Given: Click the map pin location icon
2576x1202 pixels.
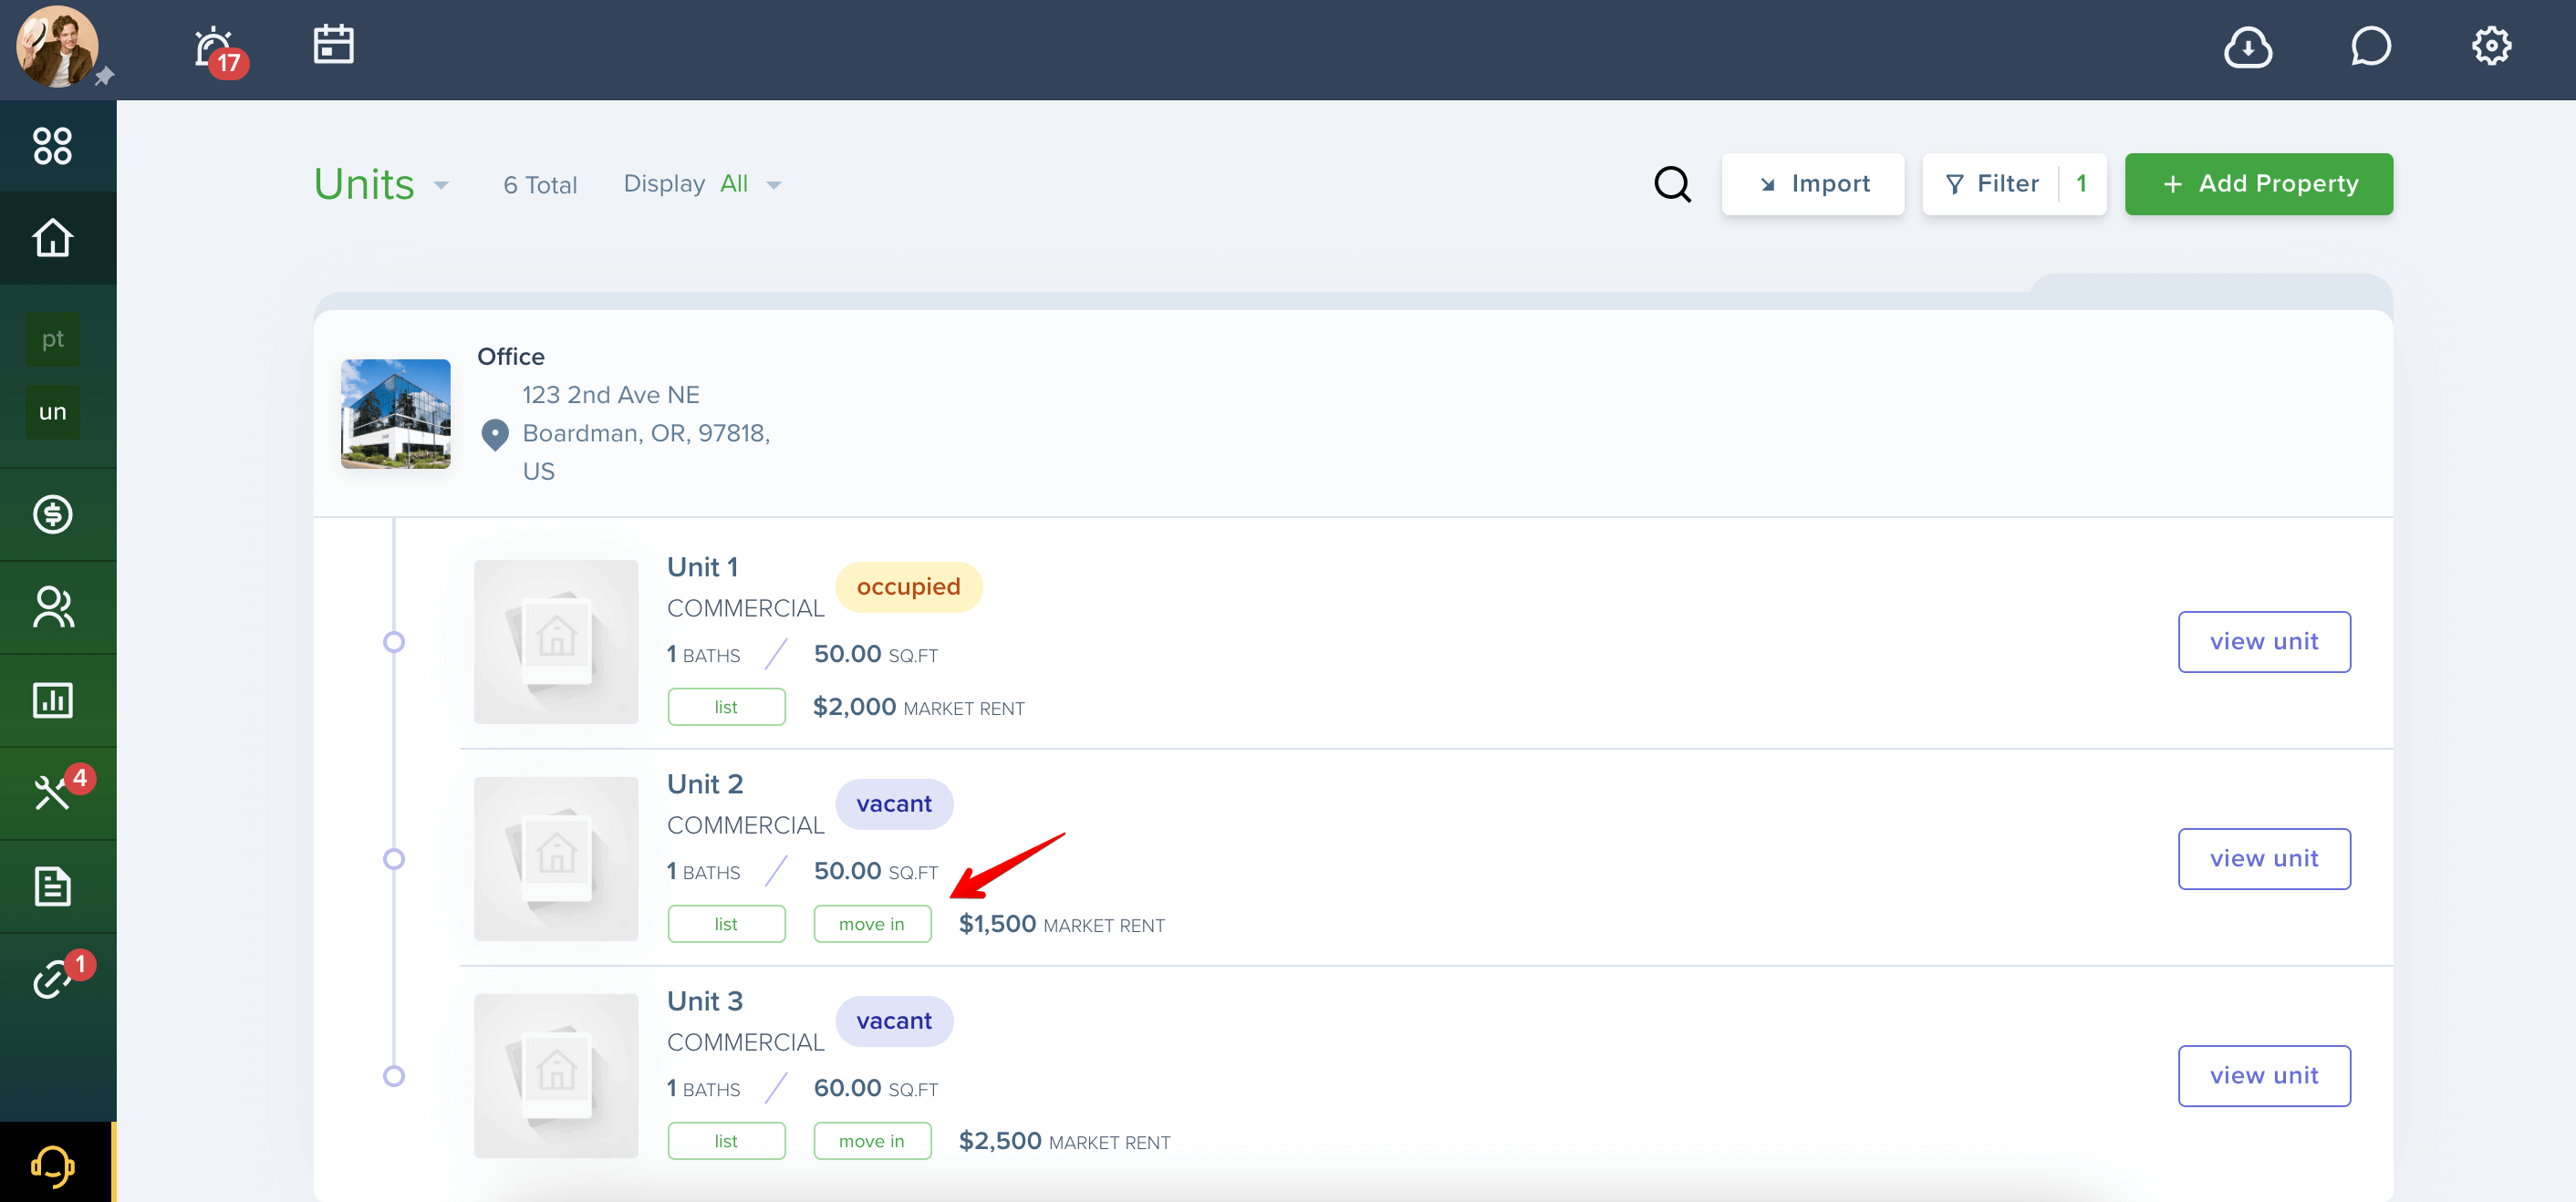Looking at the screenshot, I should (495, 434).
